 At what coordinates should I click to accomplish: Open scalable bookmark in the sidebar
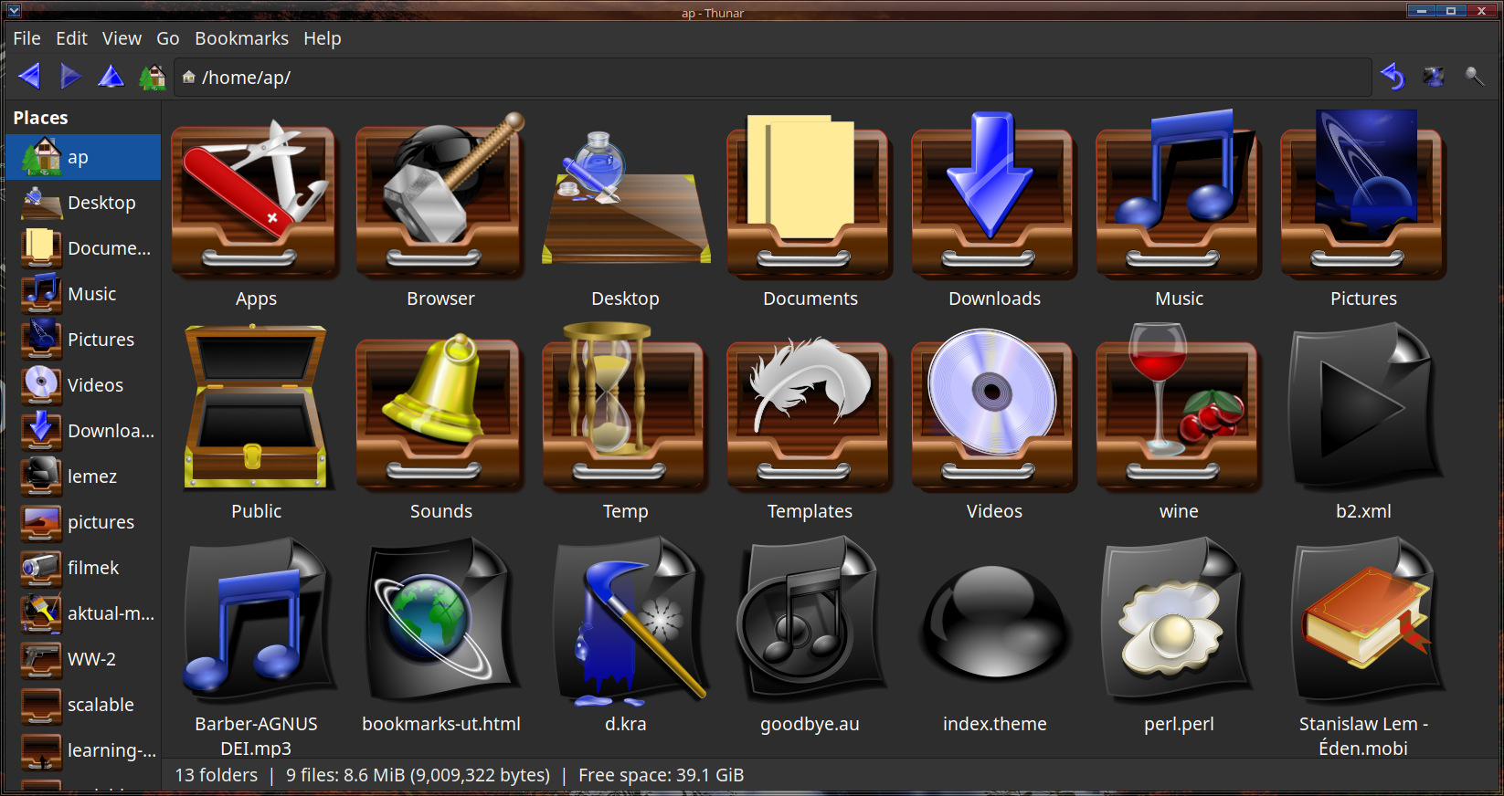coord(83,705)
